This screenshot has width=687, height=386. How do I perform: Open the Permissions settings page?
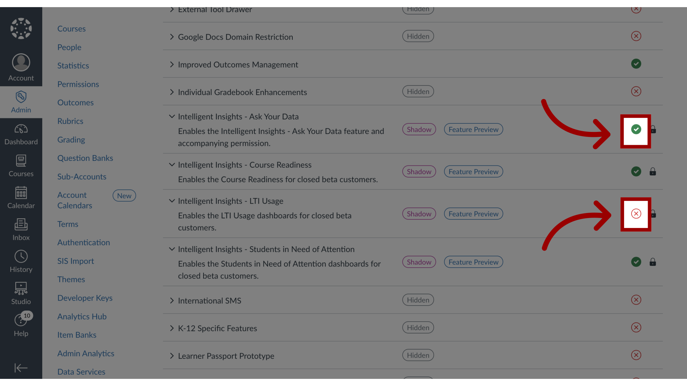(78, 84)
